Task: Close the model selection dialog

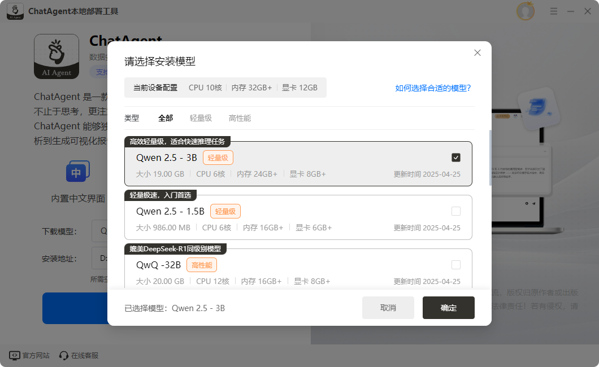Action: (477, 53)
